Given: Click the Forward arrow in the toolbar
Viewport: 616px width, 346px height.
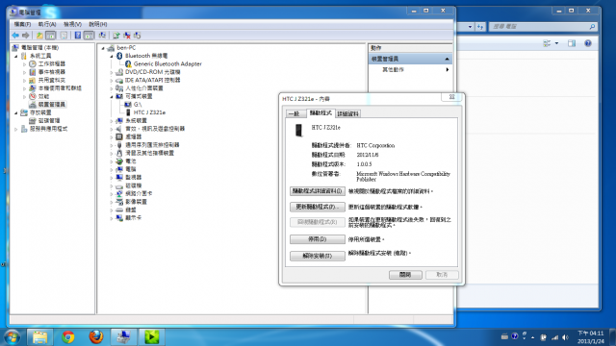Looking at the screenshot, I should tap(26, 36).
